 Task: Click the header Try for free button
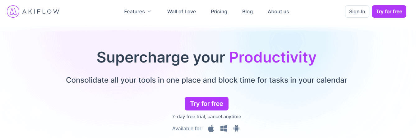pyautogui.click(x=389, y=11)
